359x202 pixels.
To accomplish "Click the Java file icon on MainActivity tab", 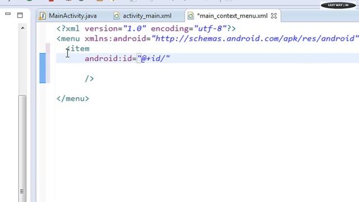I will point(42,16).
